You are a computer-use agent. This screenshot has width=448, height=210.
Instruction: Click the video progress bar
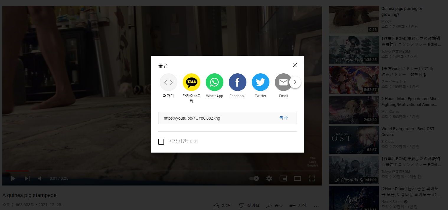[162, 171]
